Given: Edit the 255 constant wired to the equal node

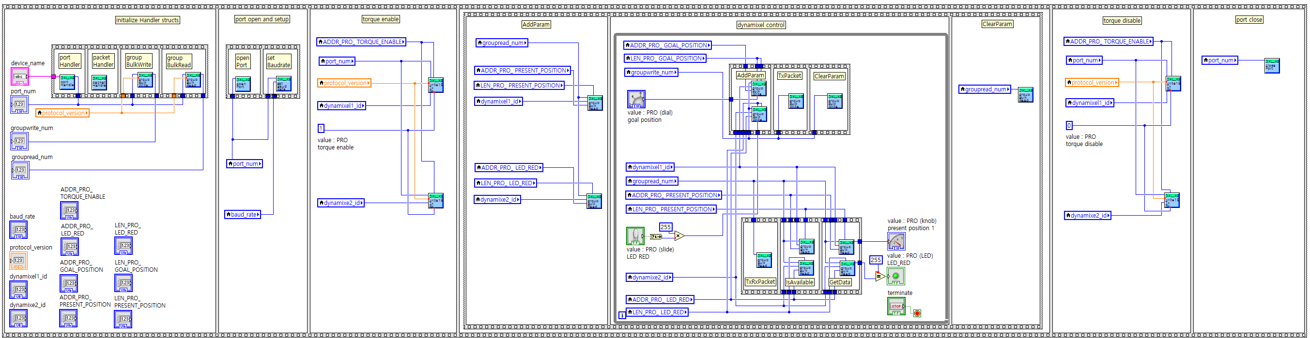Looking at the screenshot, I should pyautogui.click(x=876, y=260).
